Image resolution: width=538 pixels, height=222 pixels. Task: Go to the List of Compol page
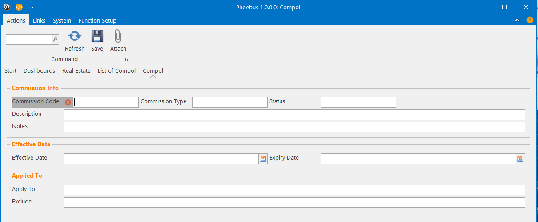[x=116, y=71]
